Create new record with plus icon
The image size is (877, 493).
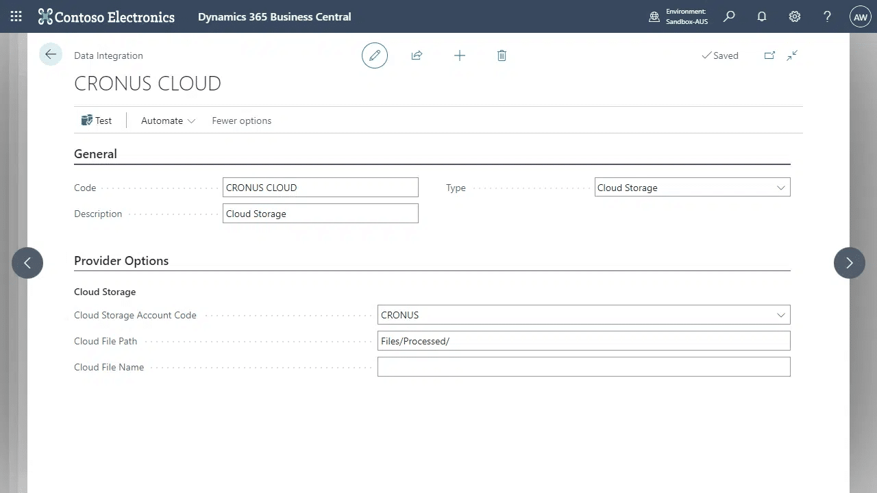[x=460, y=55]
